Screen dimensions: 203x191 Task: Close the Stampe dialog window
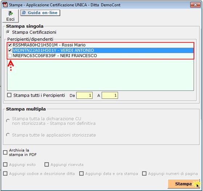pyautogui.click(x=195, y=5)
